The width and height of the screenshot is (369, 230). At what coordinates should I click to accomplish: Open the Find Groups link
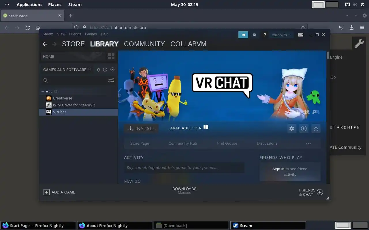pos(227,143)
